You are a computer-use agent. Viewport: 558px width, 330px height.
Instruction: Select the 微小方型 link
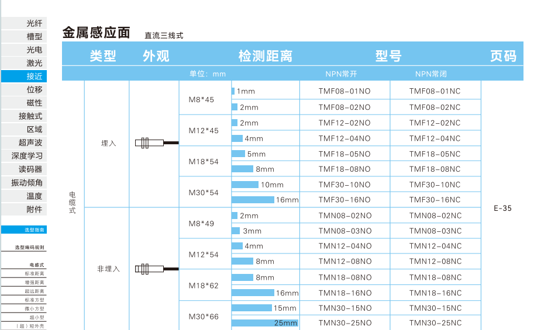coord(34,308)
